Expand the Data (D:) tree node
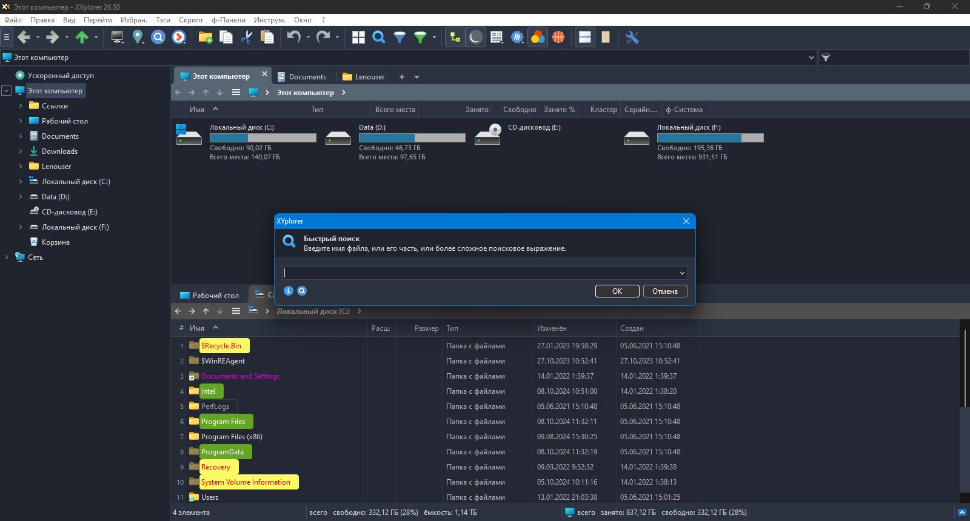 tap(21, 197)
